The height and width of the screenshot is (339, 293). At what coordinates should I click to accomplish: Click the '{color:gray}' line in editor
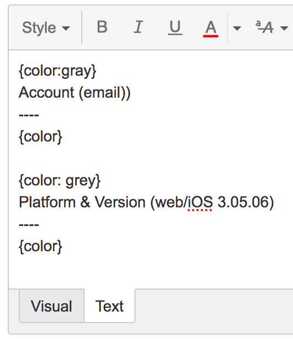pos(58,71)
